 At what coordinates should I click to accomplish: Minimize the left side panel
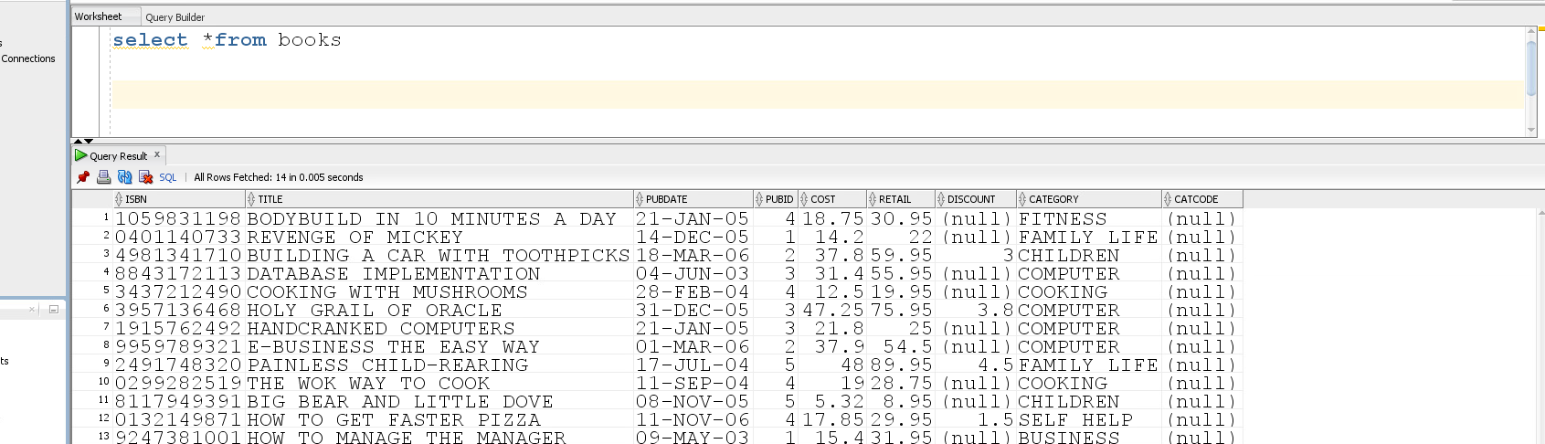[x=53, y=310]
